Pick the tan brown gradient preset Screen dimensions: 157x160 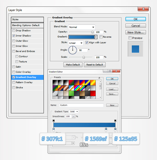(x=82, y=93)
